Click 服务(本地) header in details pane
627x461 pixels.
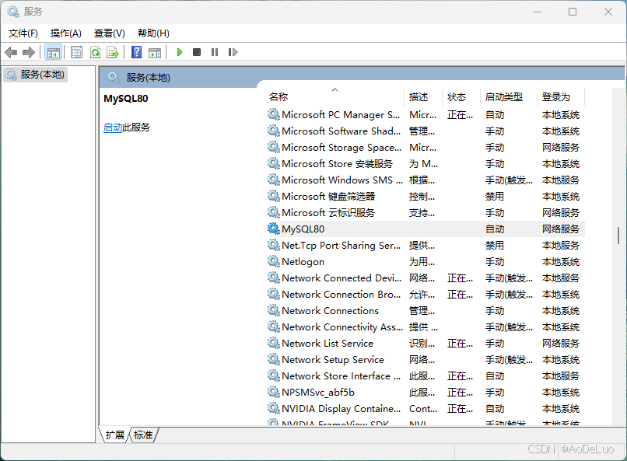click(149, 77)
